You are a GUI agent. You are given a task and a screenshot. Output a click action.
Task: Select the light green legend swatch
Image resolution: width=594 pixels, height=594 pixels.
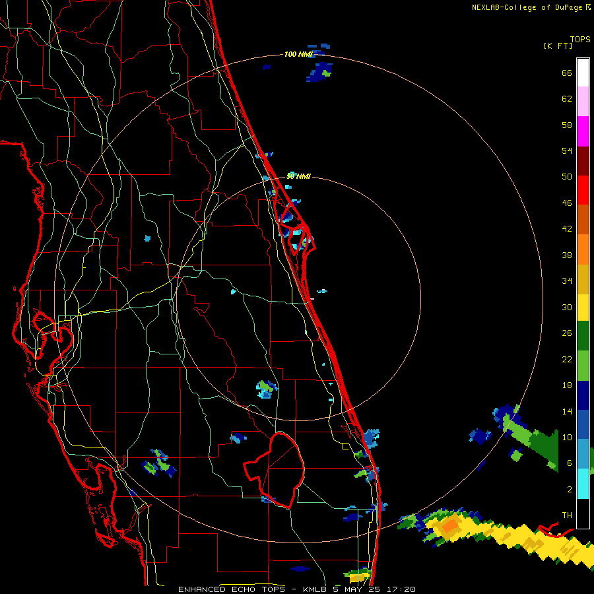click(583, 366)
